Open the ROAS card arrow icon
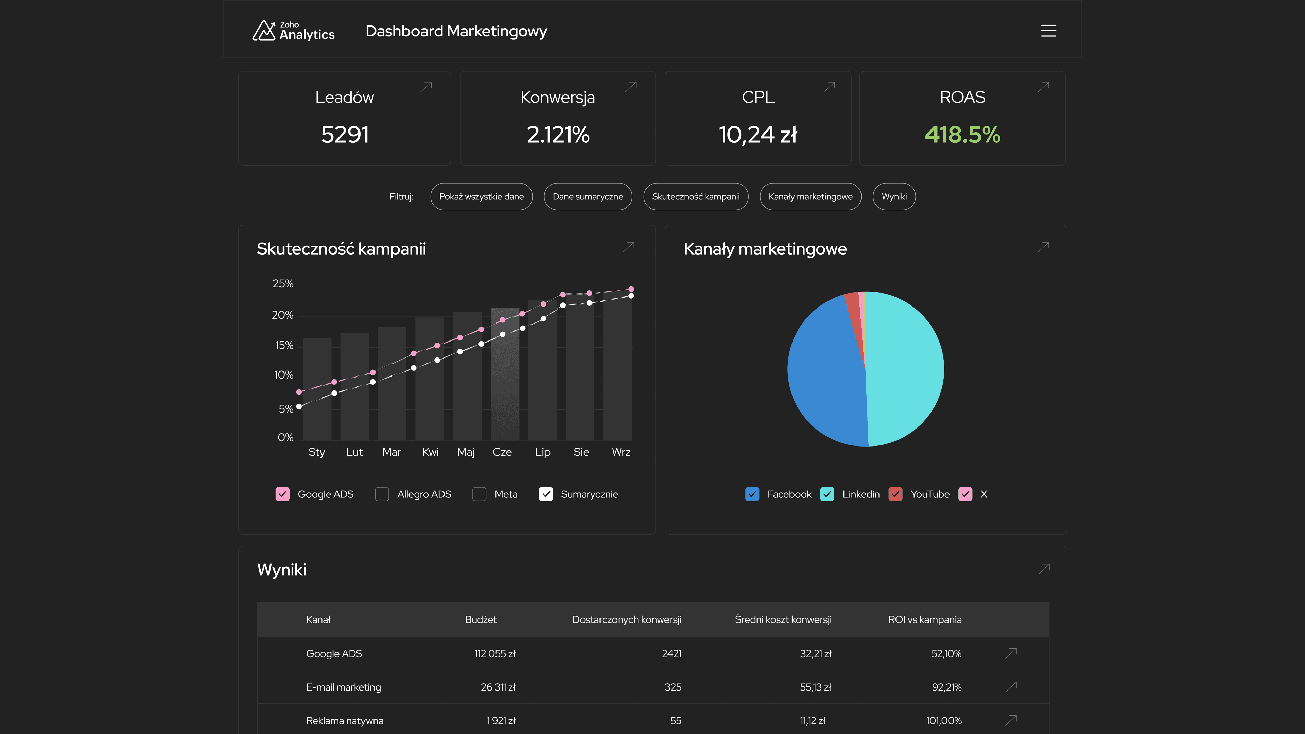The image size is (1305, 734). [1043, 87]
